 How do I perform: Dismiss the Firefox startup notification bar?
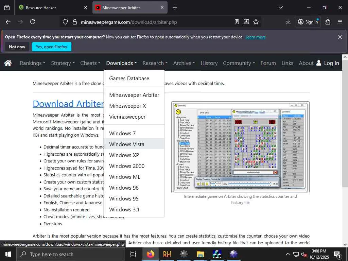[340, 37]
